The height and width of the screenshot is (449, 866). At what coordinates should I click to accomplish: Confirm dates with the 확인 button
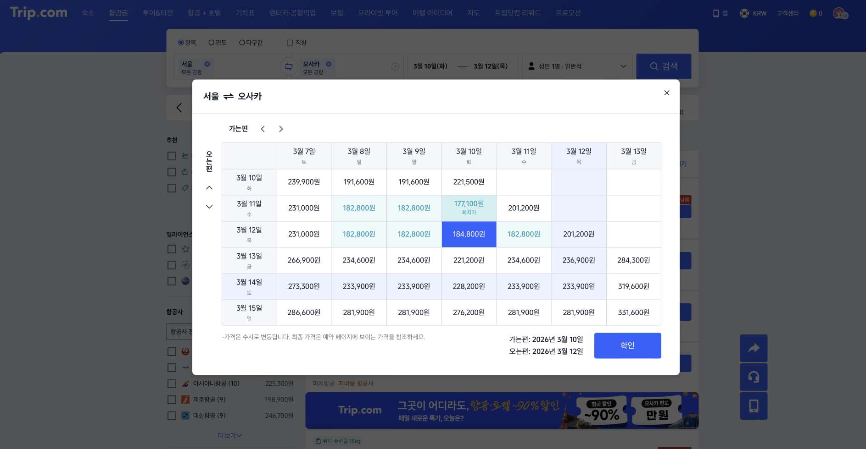click(627, 345)
